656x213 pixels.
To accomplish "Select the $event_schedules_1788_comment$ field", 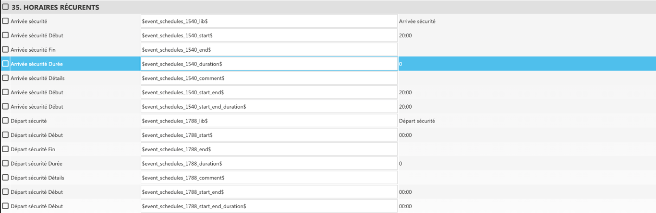I will [x=269, y=178].
